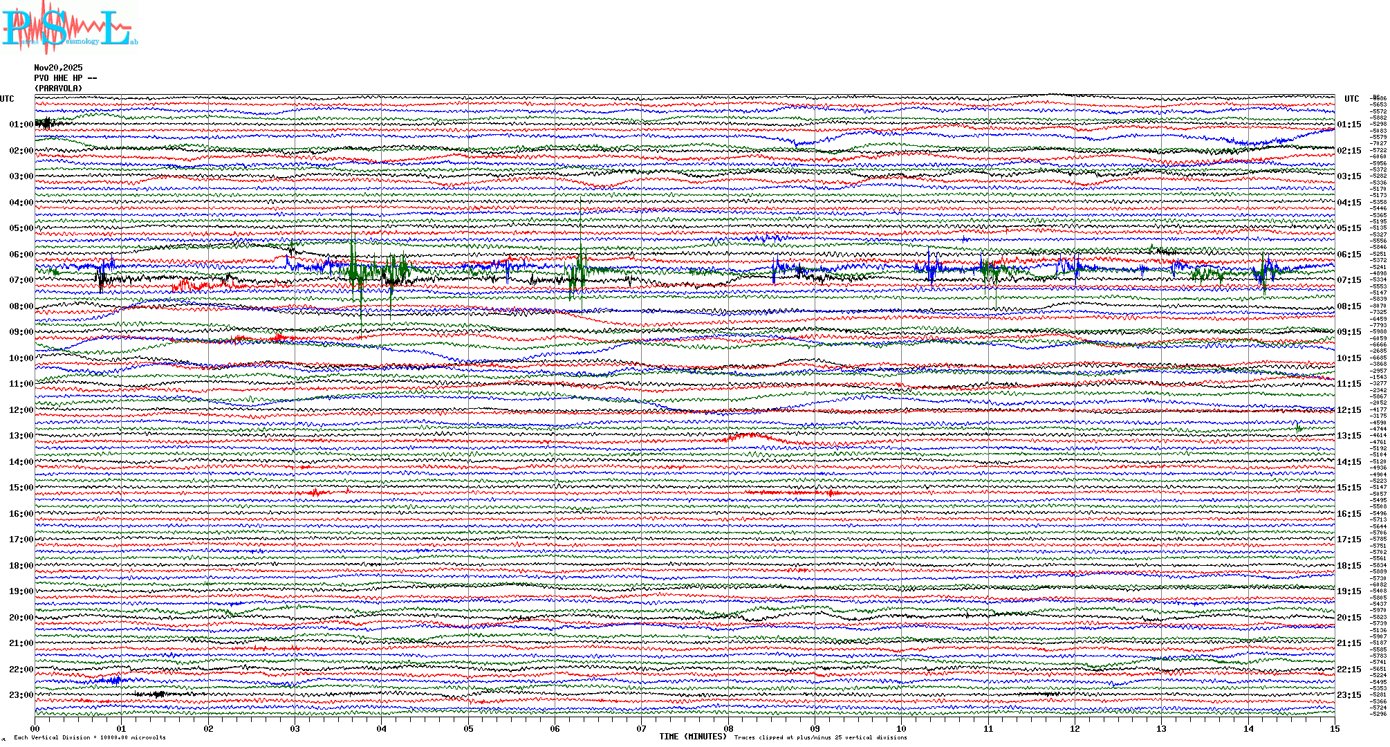The image size is (1390, 747).
Task: Click the 07:15 time label on right
Action: [1349, 280]
